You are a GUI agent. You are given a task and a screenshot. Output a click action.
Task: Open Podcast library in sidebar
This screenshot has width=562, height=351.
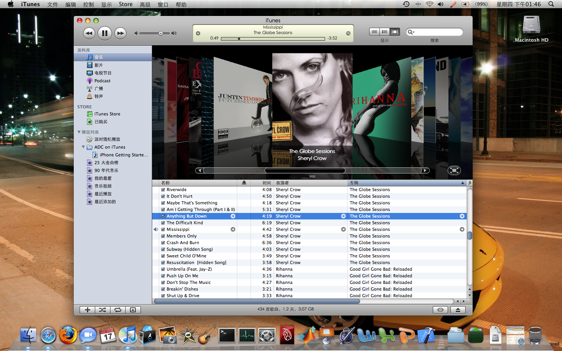(113, 81)
